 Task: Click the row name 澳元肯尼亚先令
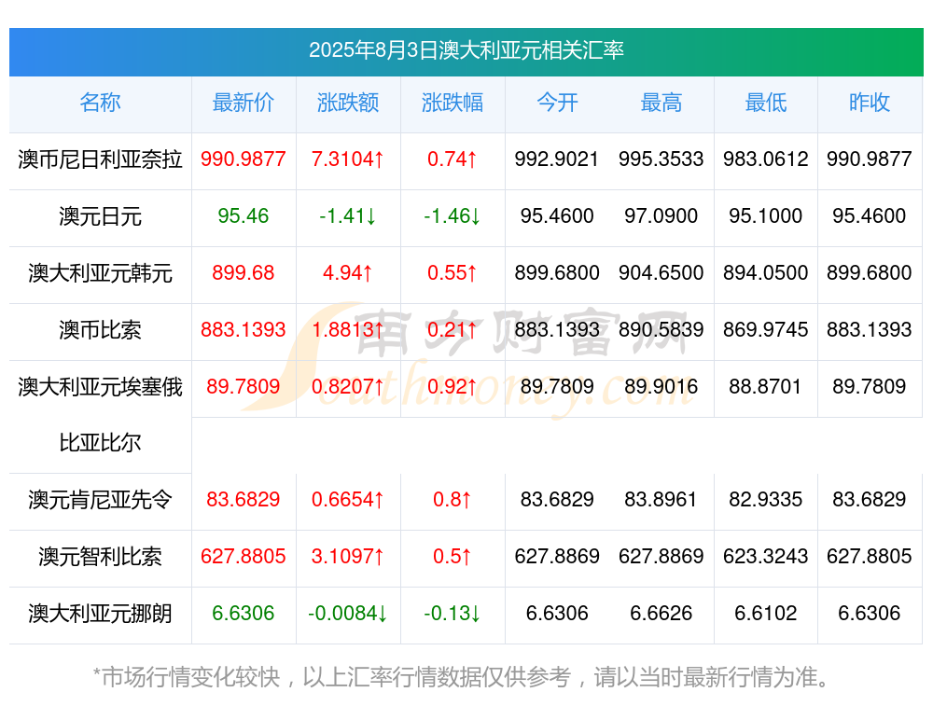[x=100, y=500]
